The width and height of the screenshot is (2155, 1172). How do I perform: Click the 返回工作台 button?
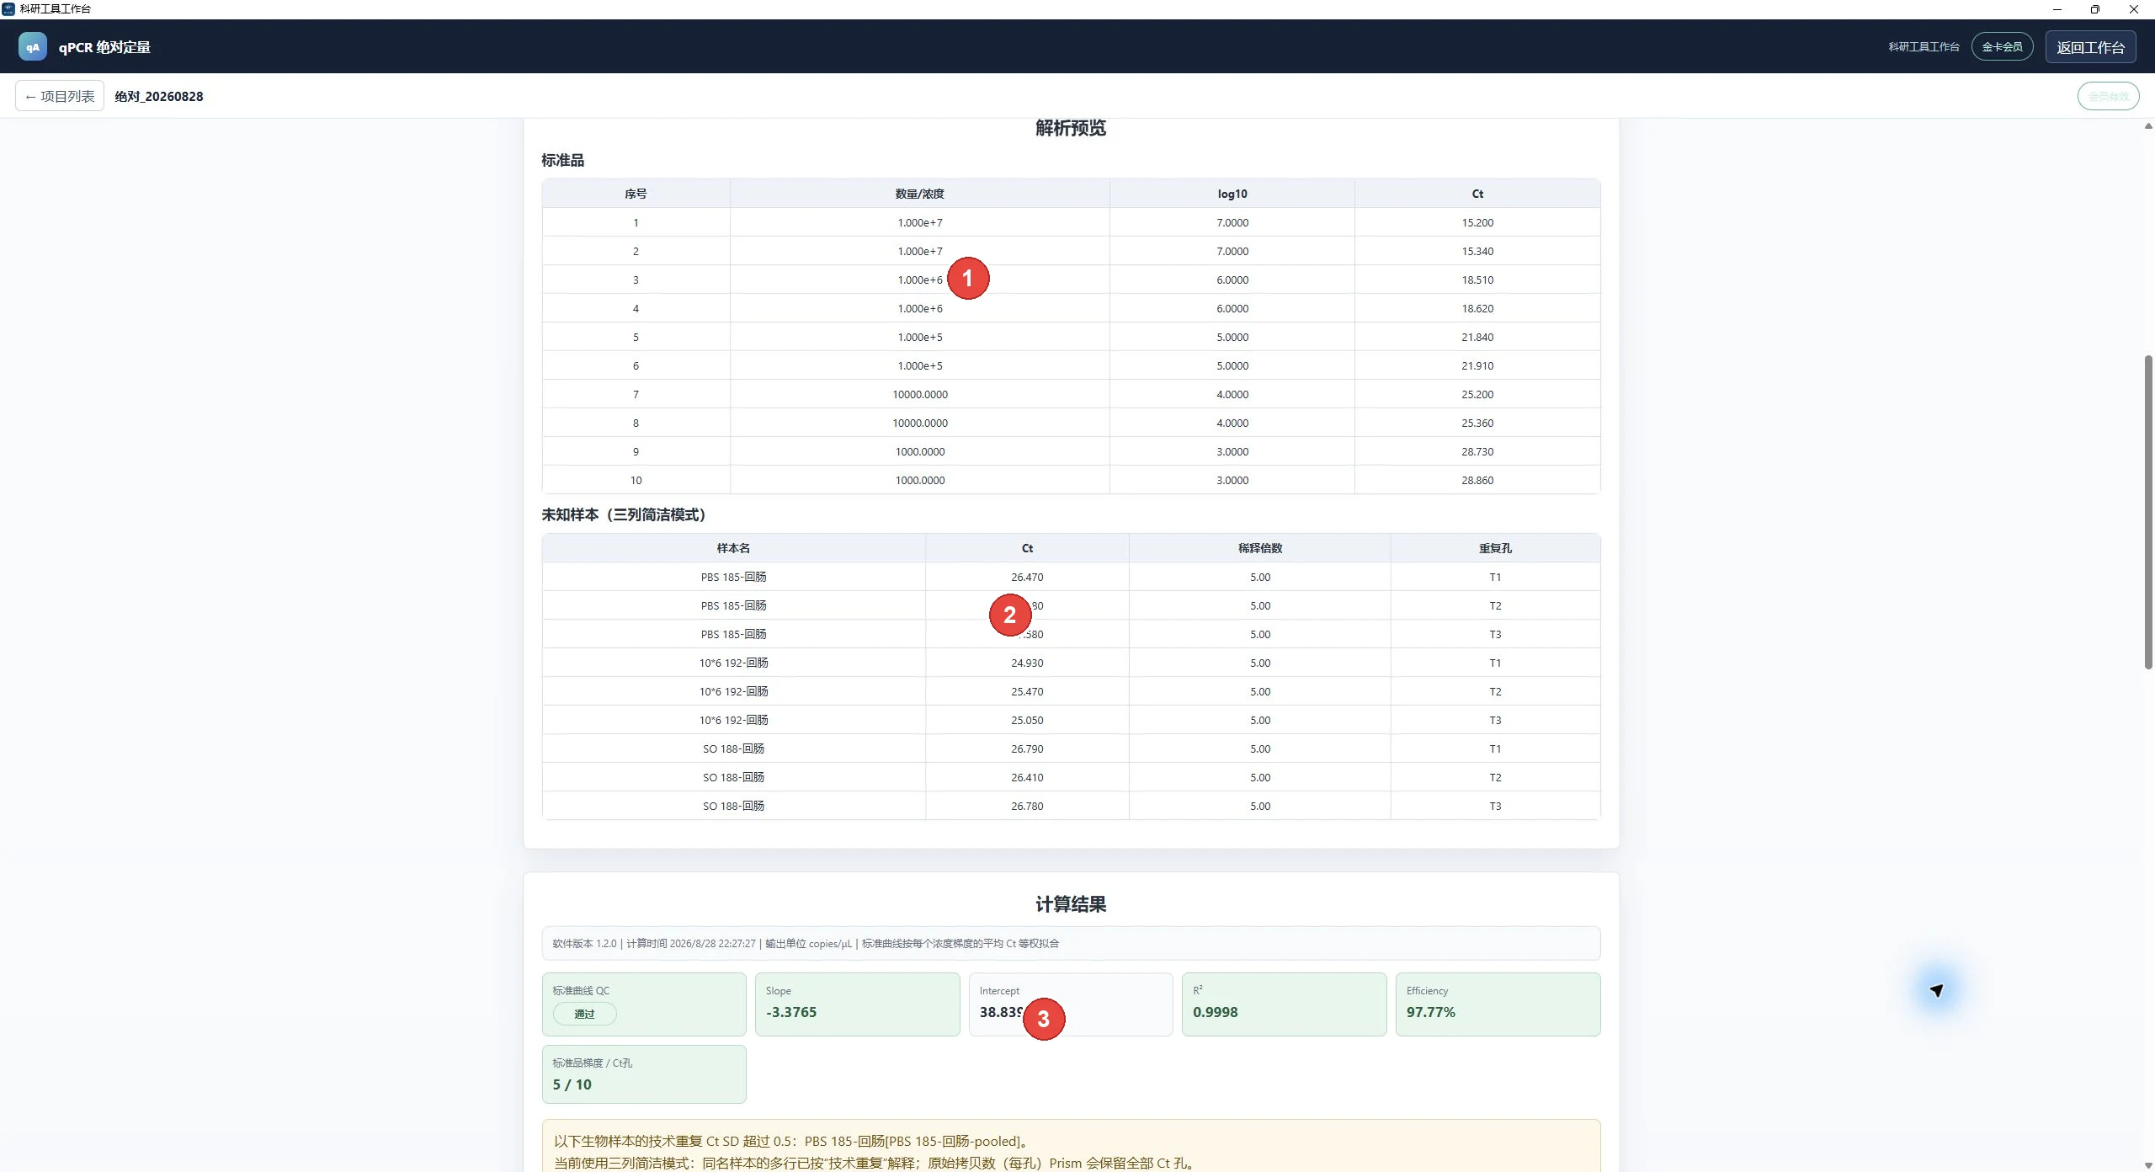pyautogui.click(x=2090, y=47)
